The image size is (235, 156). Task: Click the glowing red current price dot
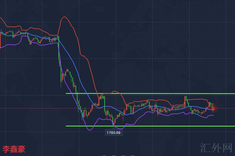pos(214,108)
